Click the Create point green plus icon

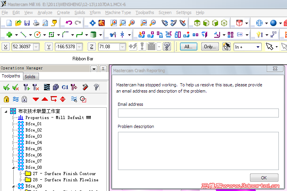tap(9, 35)
